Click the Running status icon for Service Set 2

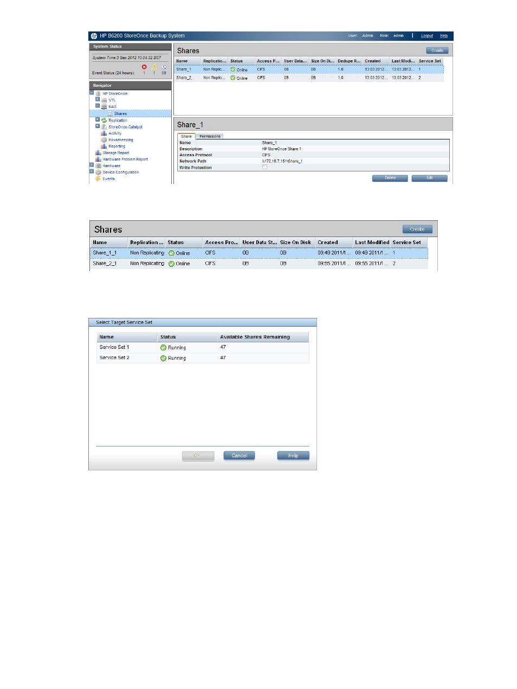click(x=163, y=359)
